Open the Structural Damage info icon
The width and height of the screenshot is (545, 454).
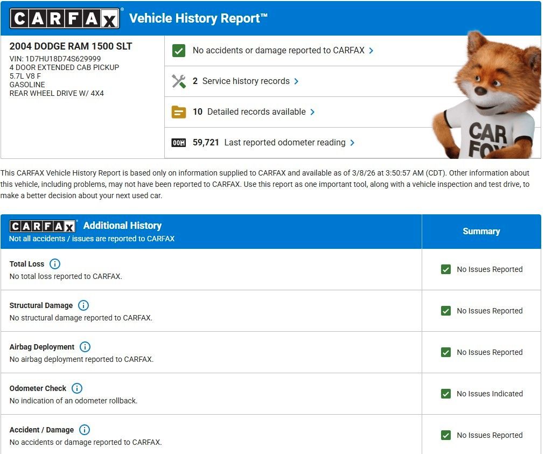coord(83,305)
